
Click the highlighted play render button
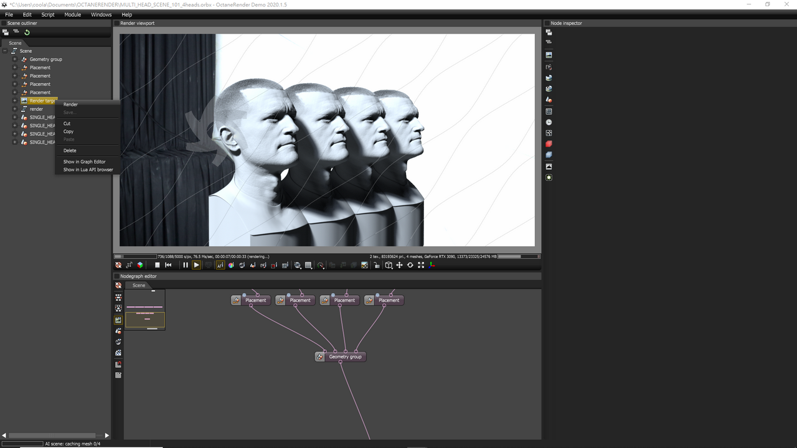click(x=196, y=265)
